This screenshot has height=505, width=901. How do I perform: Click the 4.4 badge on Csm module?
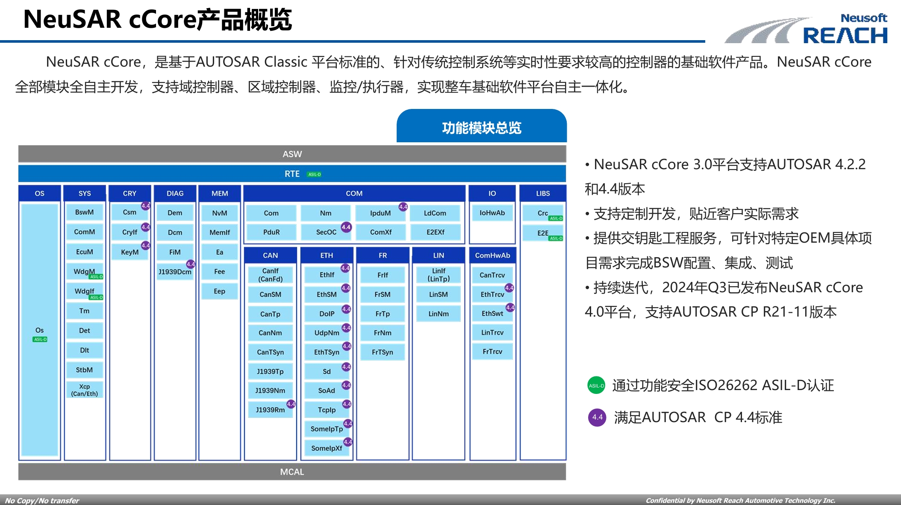click(146, 206)
